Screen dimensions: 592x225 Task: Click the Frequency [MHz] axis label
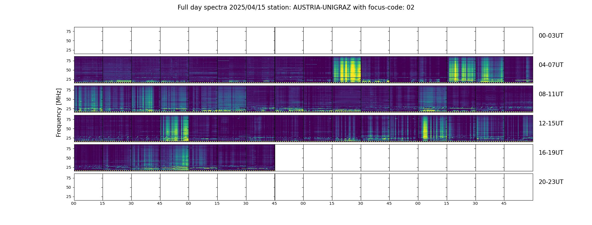click(x=59, y=113)
